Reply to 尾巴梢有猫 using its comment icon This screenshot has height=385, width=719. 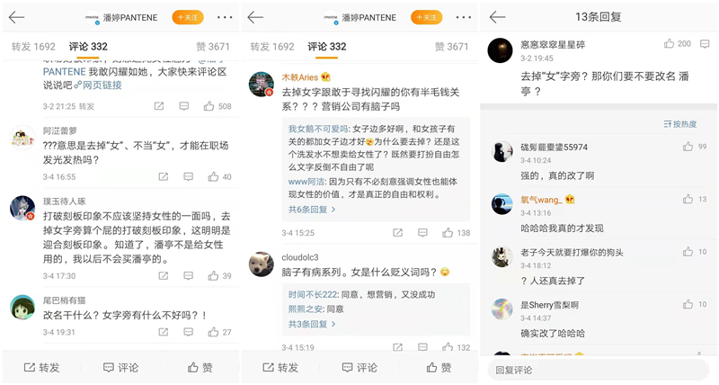(188, 332)
